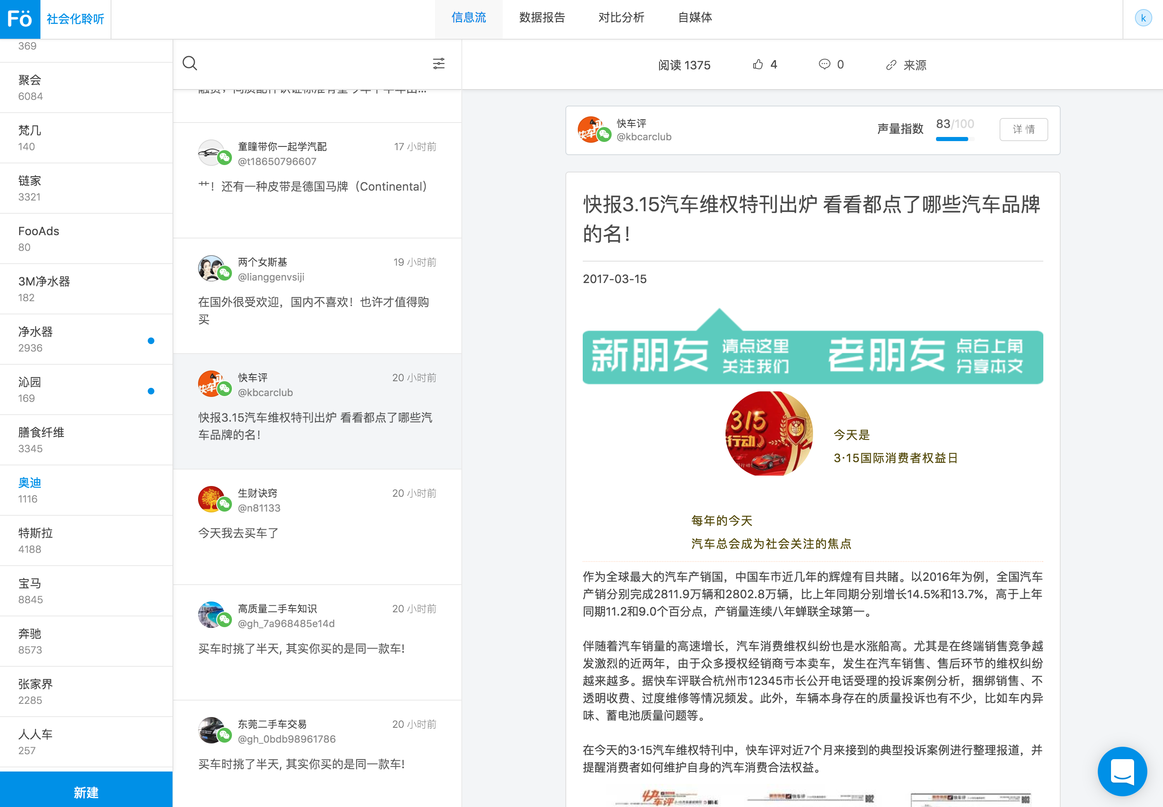
Task: Select the 膳食纤维 topic
Action: (86, 440)
